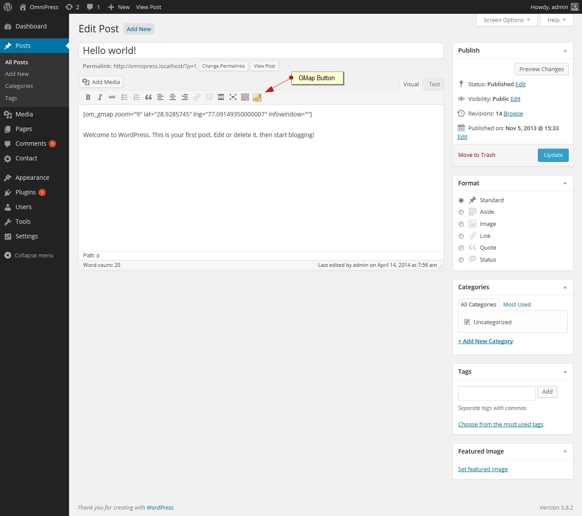Expand the Screen Options panel

507,20
